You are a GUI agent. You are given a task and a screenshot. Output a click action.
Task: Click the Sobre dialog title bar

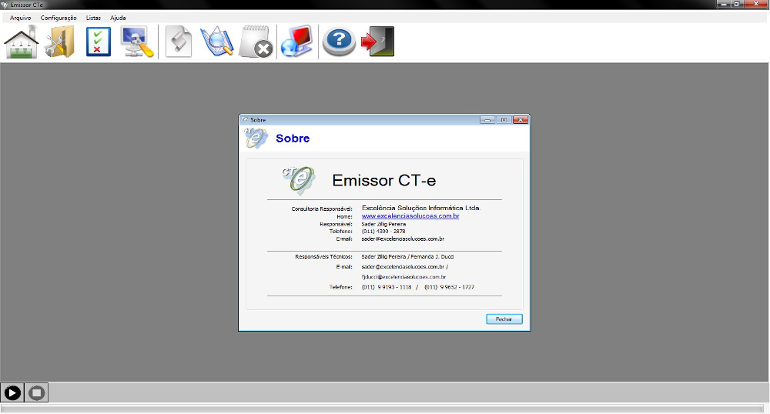pos(362,120)
